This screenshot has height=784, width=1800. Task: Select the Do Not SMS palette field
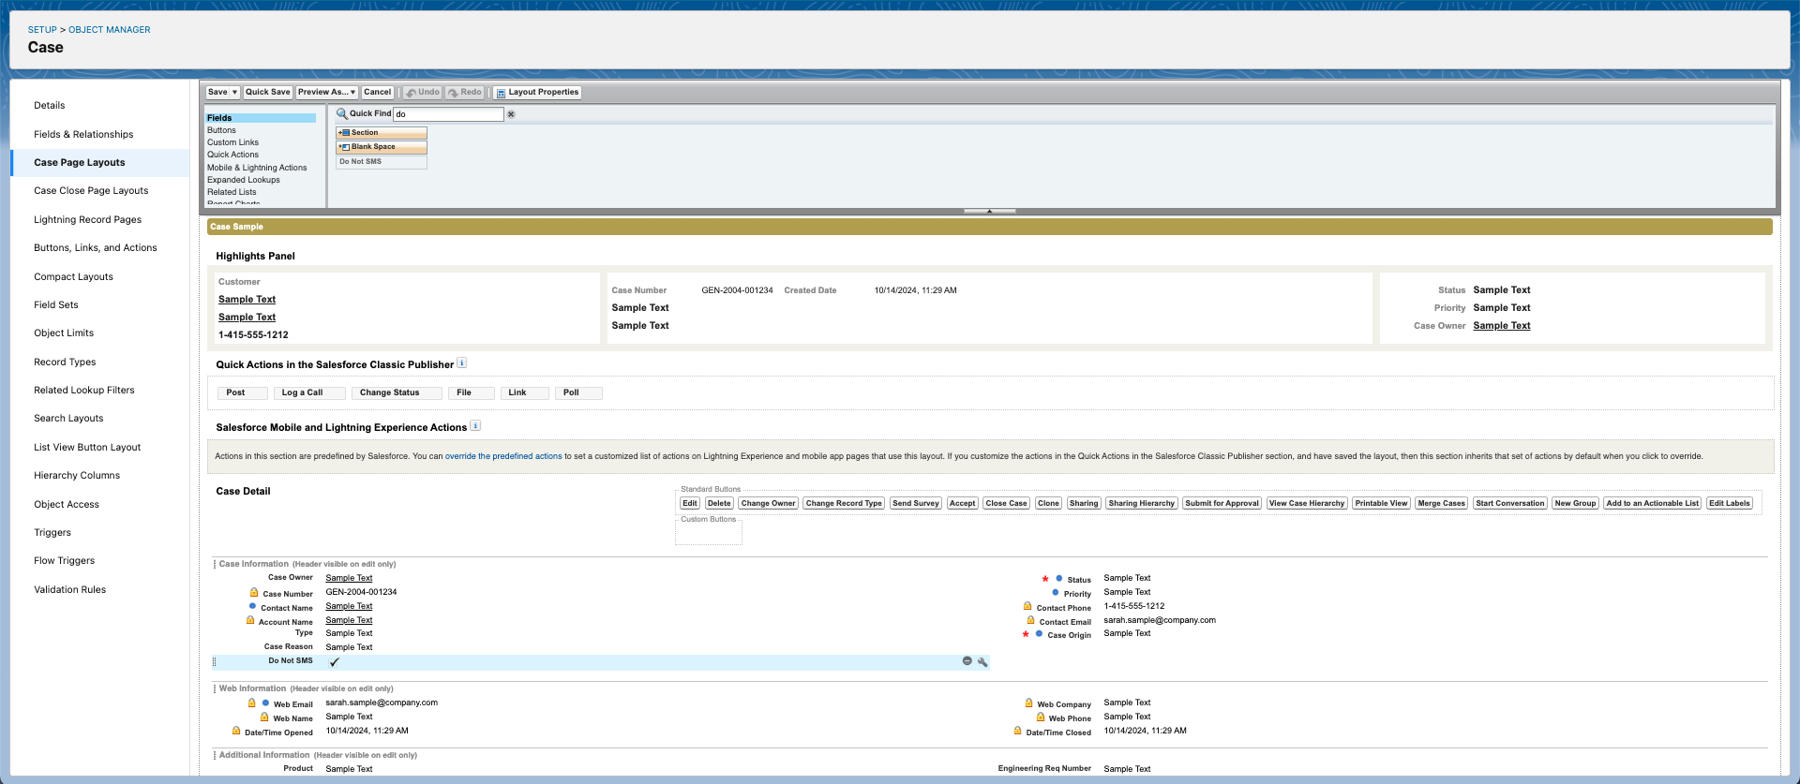382,162
